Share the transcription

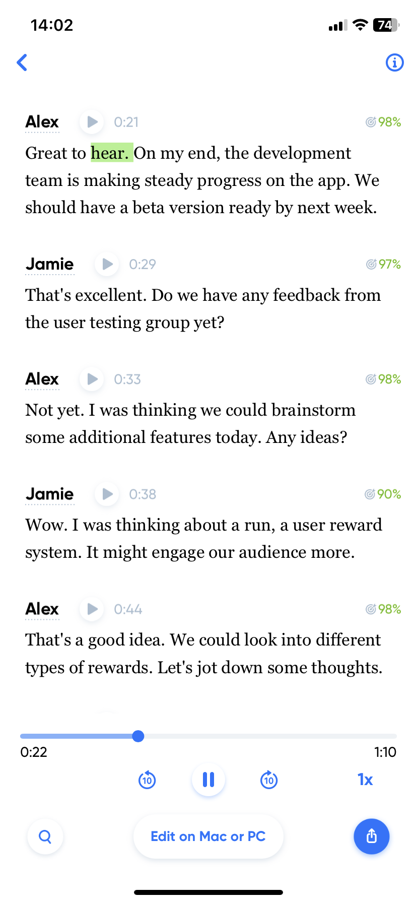(372, 836)
